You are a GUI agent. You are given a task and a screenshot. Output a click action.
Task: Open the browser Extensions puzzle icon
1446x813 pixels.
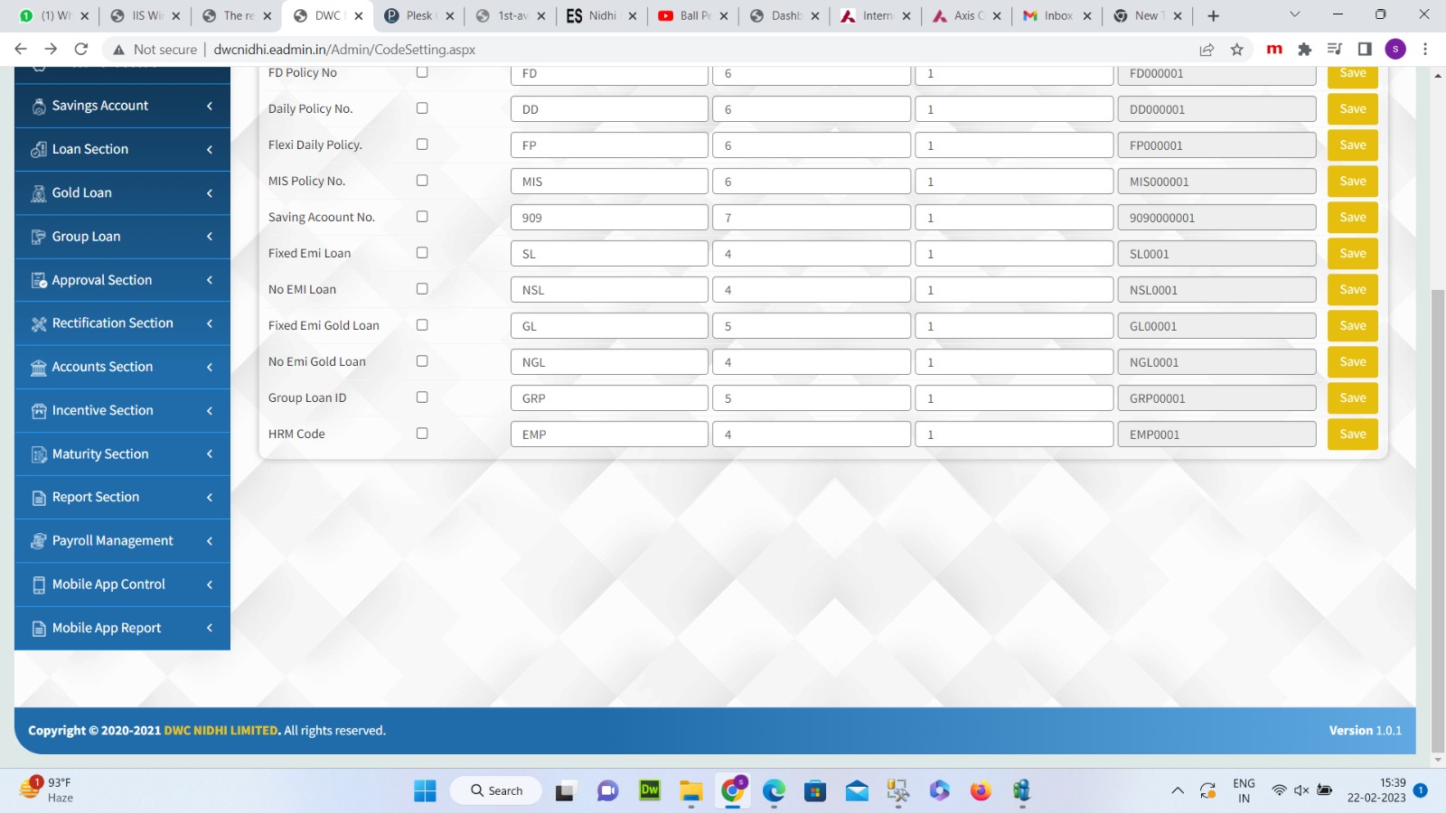coord(1304,50)
